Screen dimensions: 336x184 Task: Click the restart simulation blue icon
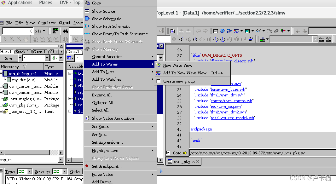(x=251, y=39)
